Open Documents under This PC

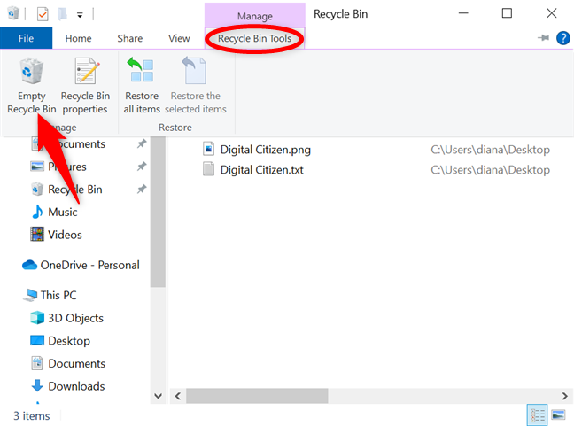[x=76, y=363]
